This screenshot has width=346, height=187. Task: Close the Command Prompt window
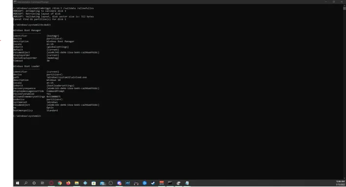tap(342, 2)
